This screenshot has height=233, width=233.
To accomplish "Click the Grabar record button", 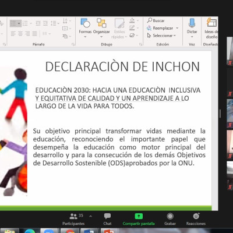I will coord(170,219).
